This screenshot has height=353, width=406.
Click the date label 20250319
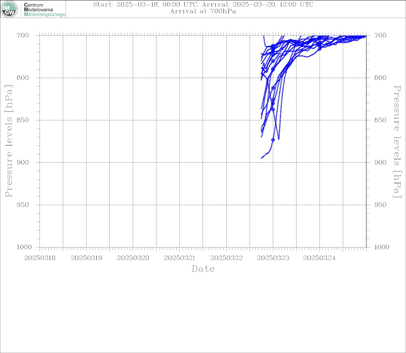coord(86,258)
